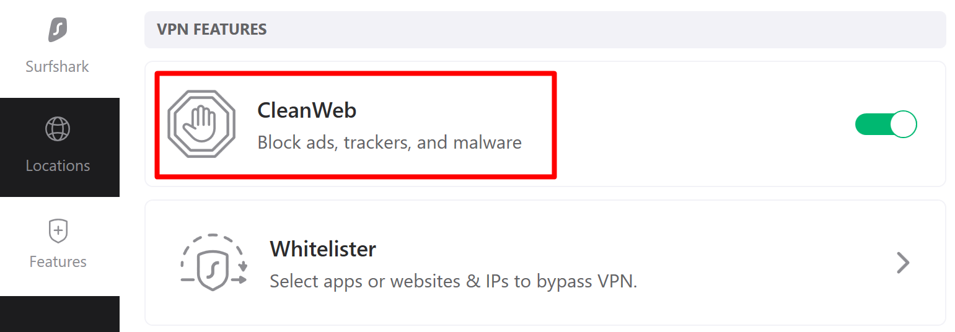The height and width of the screenshot is (332, 955).
Task: Click the dark sidebar block below Features
Action: click(x=59, y=314)
